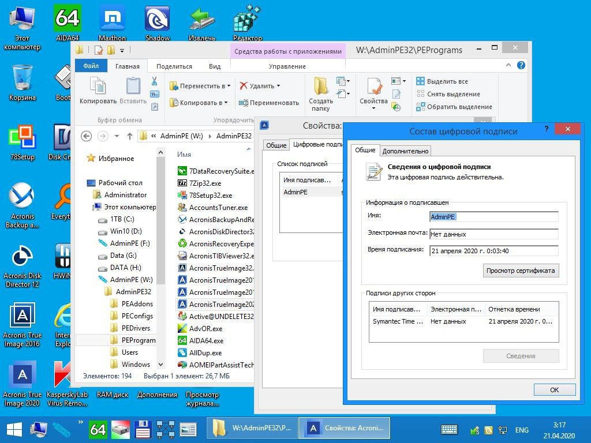Click the up one level arrow
Image resolution: width=591 pixels, height=443 pixels.
coord(130,136)
